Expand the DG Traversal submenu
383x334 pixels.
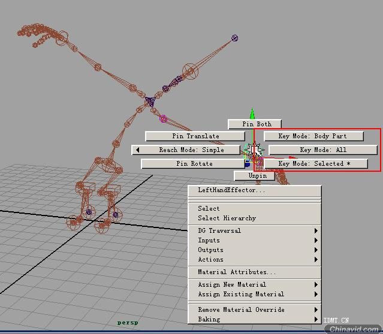[255, 231]
